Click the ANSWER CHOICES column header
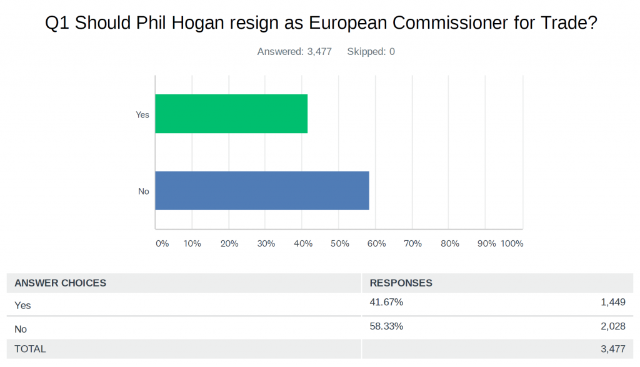 61,283
